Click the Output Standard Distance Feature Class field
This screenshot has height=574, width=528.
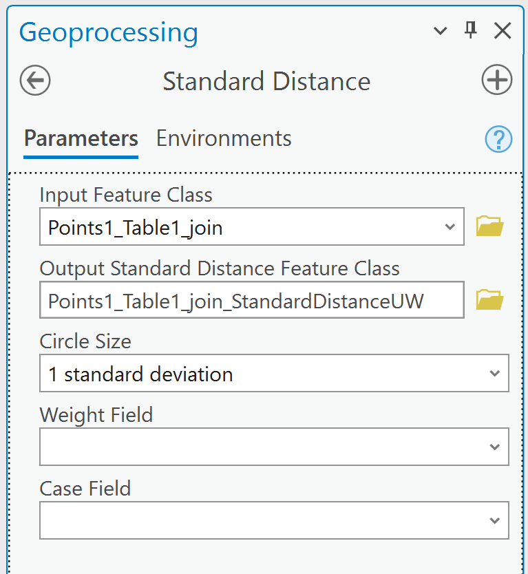(x=252, y=300)
